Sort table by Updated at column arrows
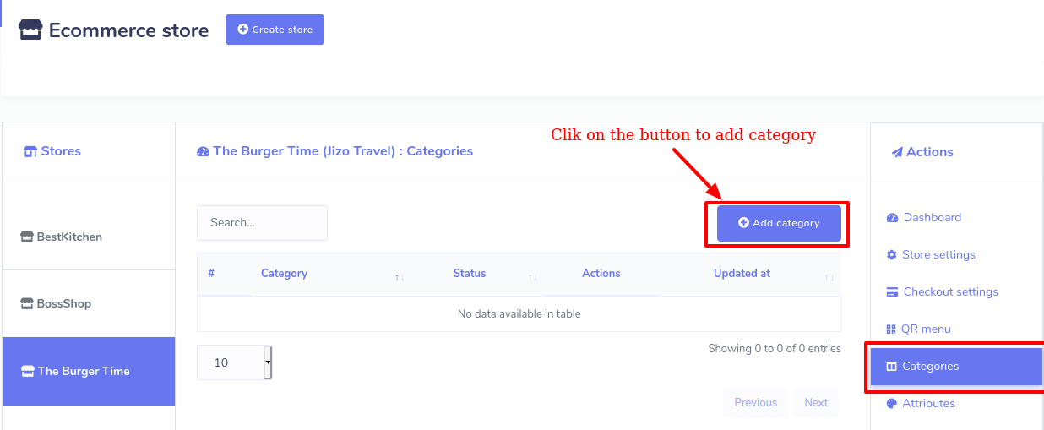This screenshot has width=1044, height=430. (x=829, y=277)
